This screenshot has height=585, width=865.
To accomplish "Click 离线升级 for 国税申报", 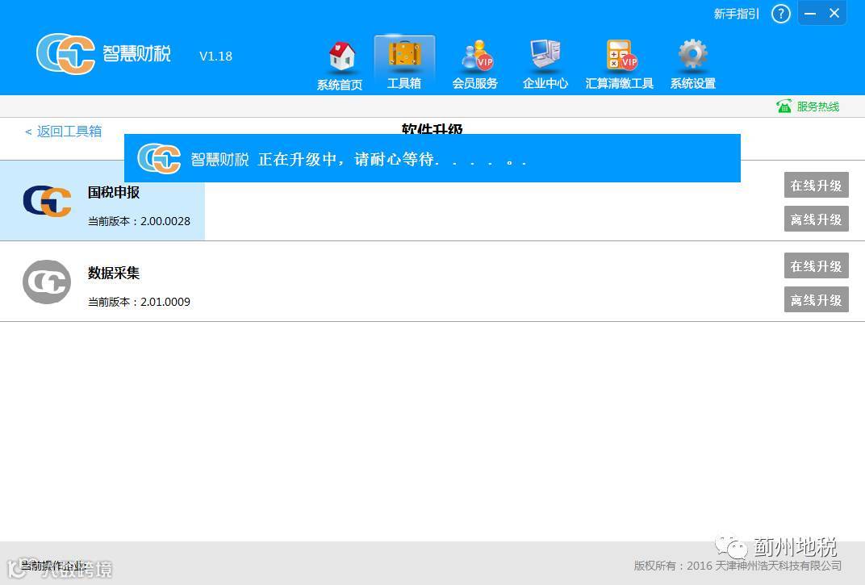I will [x=816, y=219].
